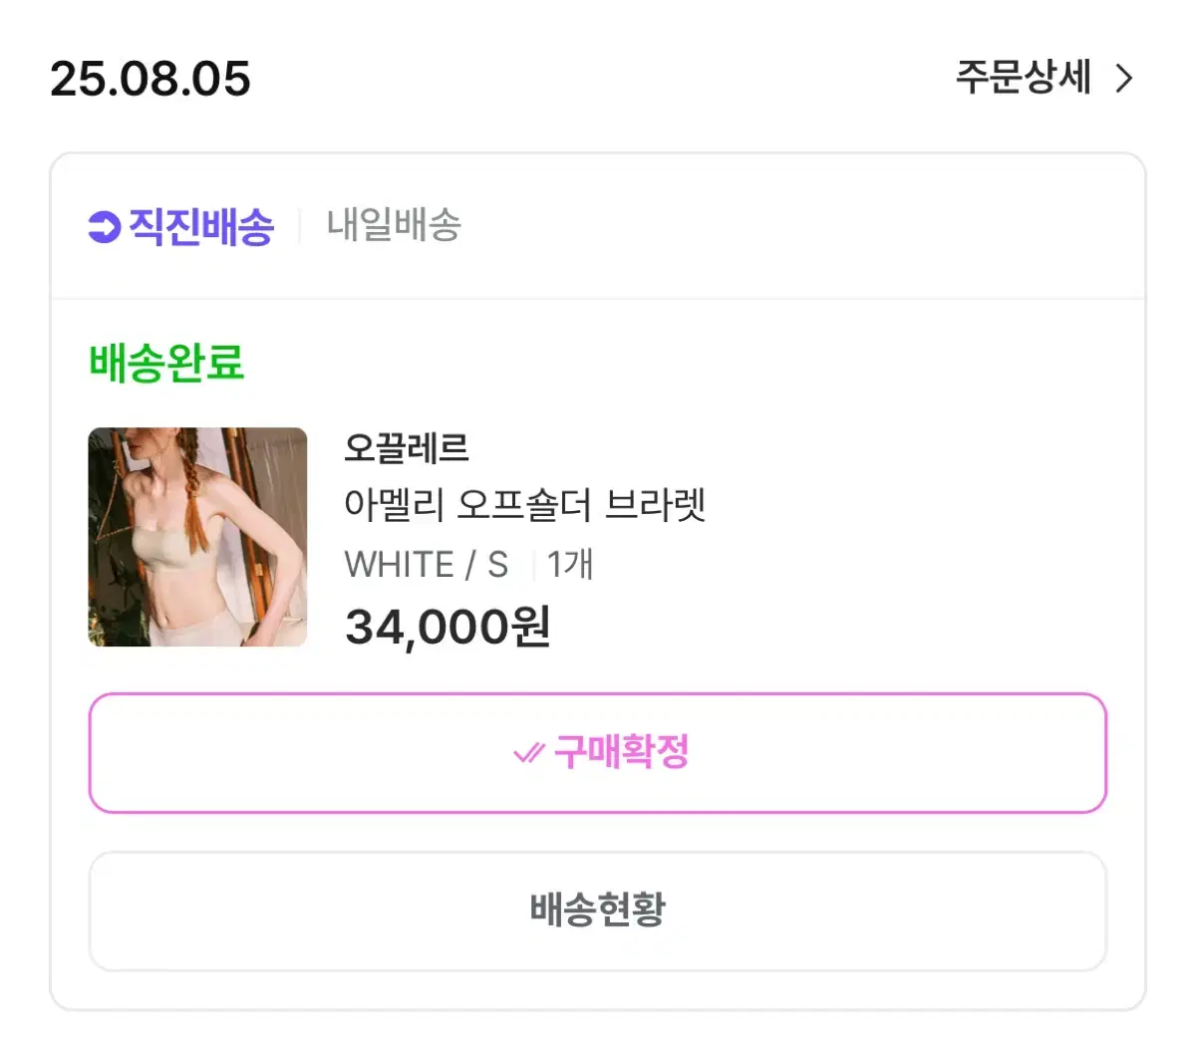The height and width of the screenshot is (1038, 1196).
Task: Click the blank space right of 내일배송
Action: tap(797, 226)
